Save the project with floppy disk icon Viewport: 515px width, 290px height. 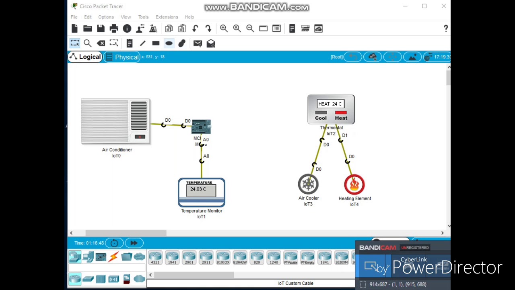101,29
